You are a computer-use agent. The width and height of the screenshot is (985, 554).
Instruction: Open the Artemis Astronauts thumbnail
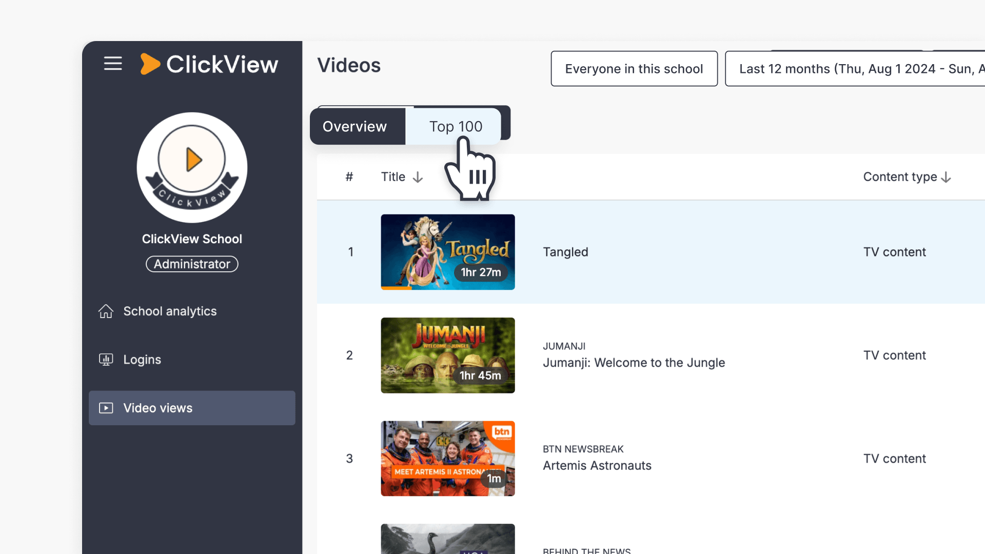click(x=448, y=459)
